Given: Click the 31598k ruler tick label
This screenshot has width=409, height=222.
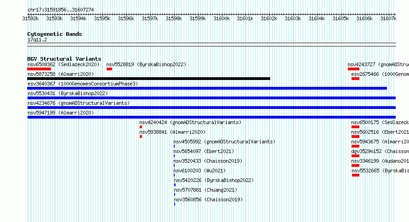Looking at the screenshot, I should click(x=174, y=18).
